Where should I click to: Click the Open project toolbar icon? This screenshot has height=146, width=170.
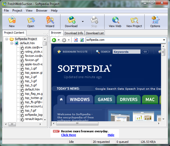click(x=31, y=20)
